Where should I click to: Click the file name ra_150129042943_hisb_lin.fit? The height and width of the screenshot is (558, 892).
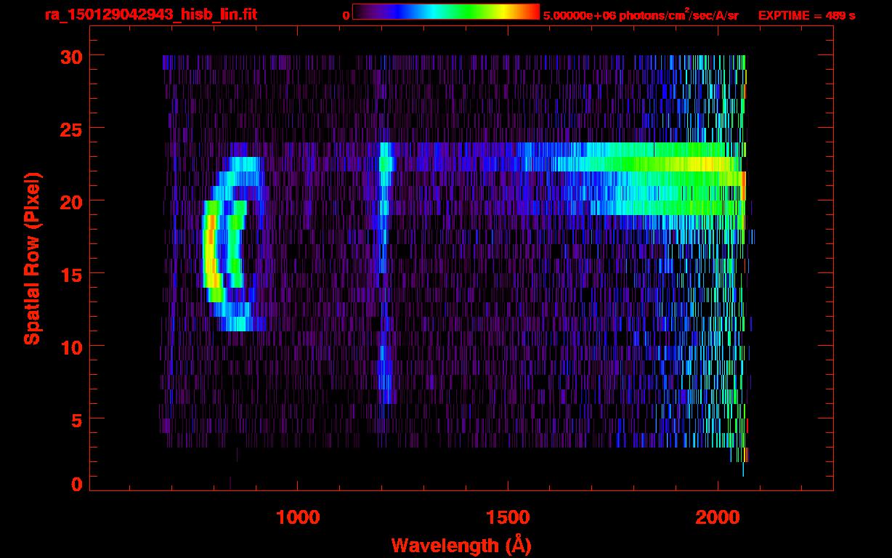[x=150, y=15]
